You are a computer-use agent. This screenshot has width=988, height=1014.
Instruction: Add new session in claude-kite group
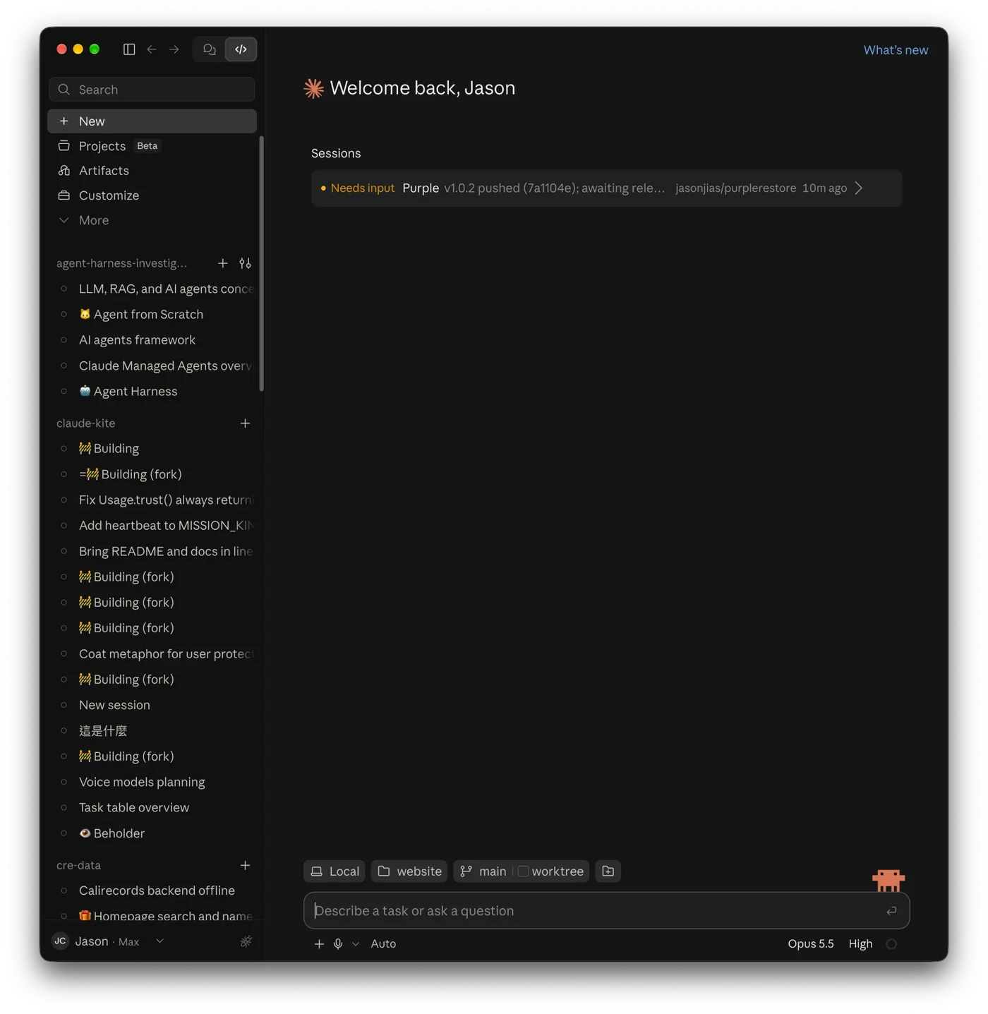pos(245,423)
